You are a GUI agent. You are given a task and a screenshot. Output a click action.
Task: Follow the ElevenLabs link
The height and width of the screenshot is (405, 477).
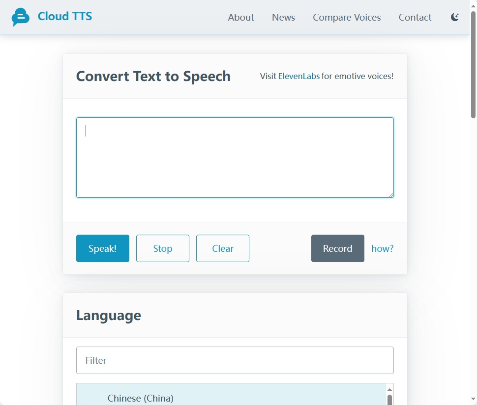pyautogui.click(x=299, y=76)
